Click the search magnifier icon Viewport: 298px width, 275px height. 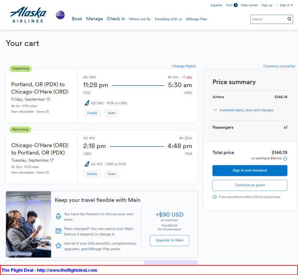click(289, 19)
